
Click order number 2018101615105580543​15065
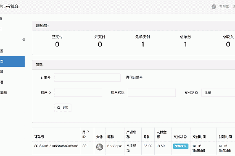56,146
